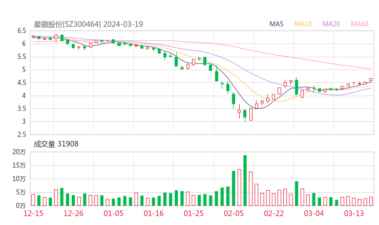The width and height of the screenshot is (379, 225).
Task: Click the 15万 volume axis label
Action: point(19,166)
